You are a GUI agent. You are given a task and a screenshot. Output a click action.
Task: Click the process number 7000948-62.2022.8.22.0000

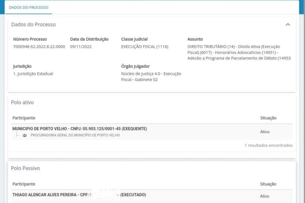[x=39, y=47]
